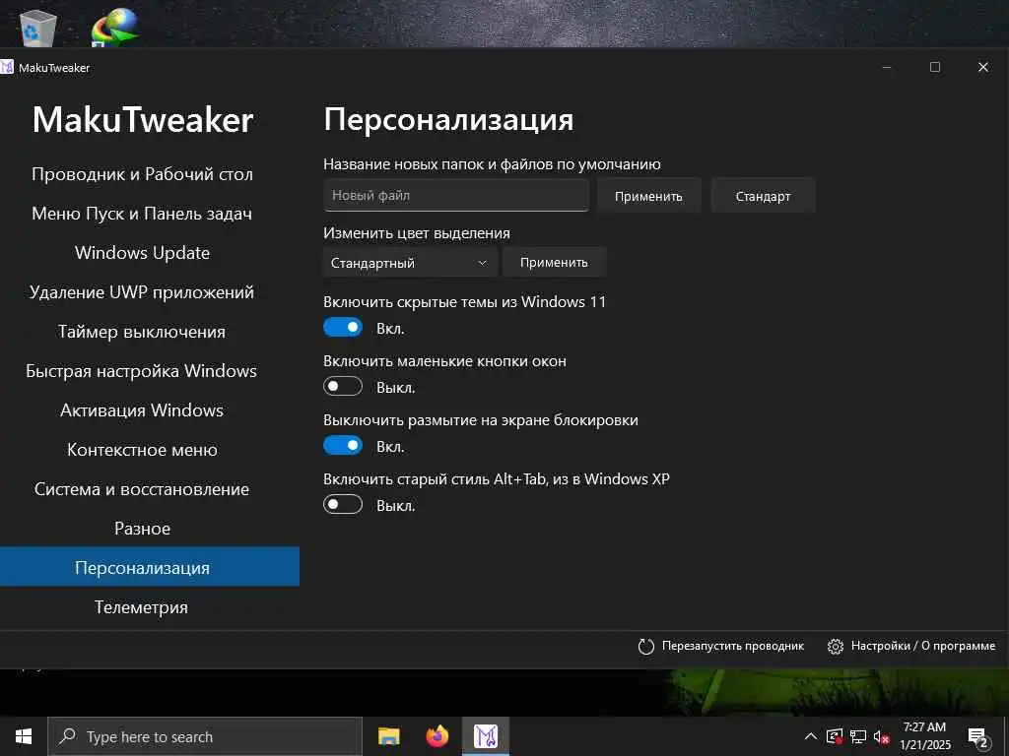Image resolution: width=1009 pixels, height=756 pixels.
Task: Click the network tray icon
Action: tap(858, 736)
